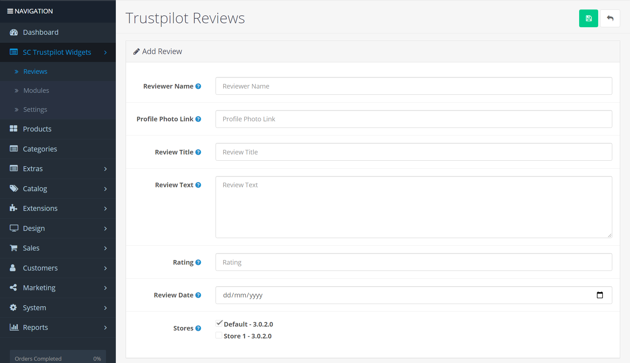
Task: Click Review Date help icon
Action: click(198, 295)
